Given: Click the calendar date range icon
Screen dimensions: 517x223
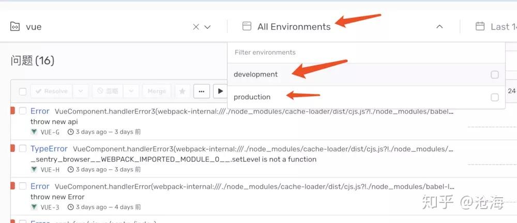Looking at the screenshot, I should tap(480, 26).
